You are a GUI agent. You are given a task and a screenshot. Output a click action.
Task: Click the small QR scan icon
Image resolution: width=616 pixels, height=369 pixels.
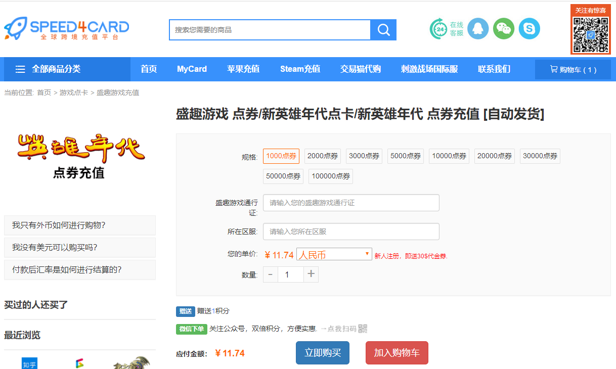coord(363,329)
